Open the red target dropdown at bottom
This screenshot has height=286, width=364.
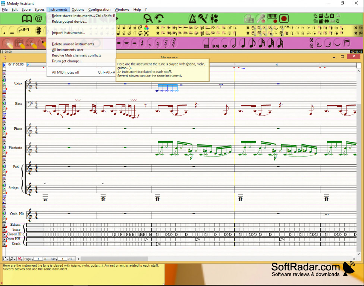point(20,259)
